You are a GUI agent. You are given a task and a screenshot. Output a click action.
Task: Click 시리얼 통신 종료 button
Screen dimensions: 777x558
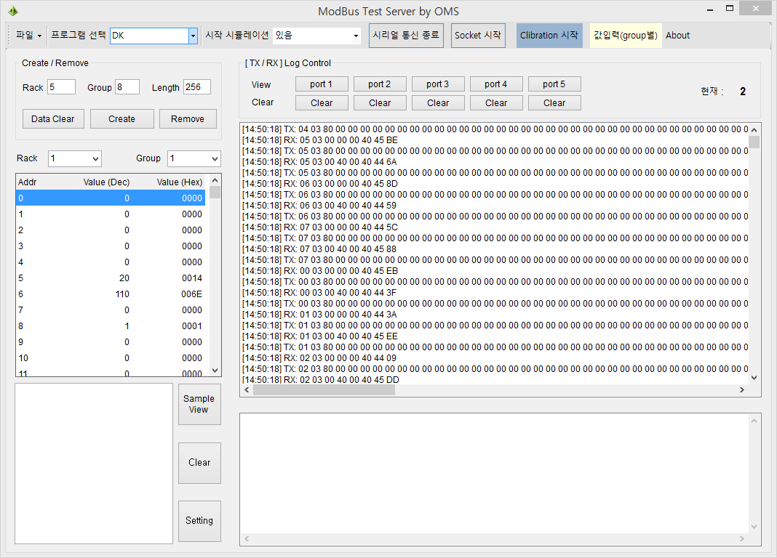[406, 35]
